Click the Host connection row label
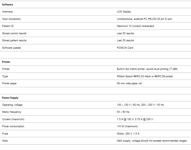Screen dimensions: 191x150 (x=11, y=19)
